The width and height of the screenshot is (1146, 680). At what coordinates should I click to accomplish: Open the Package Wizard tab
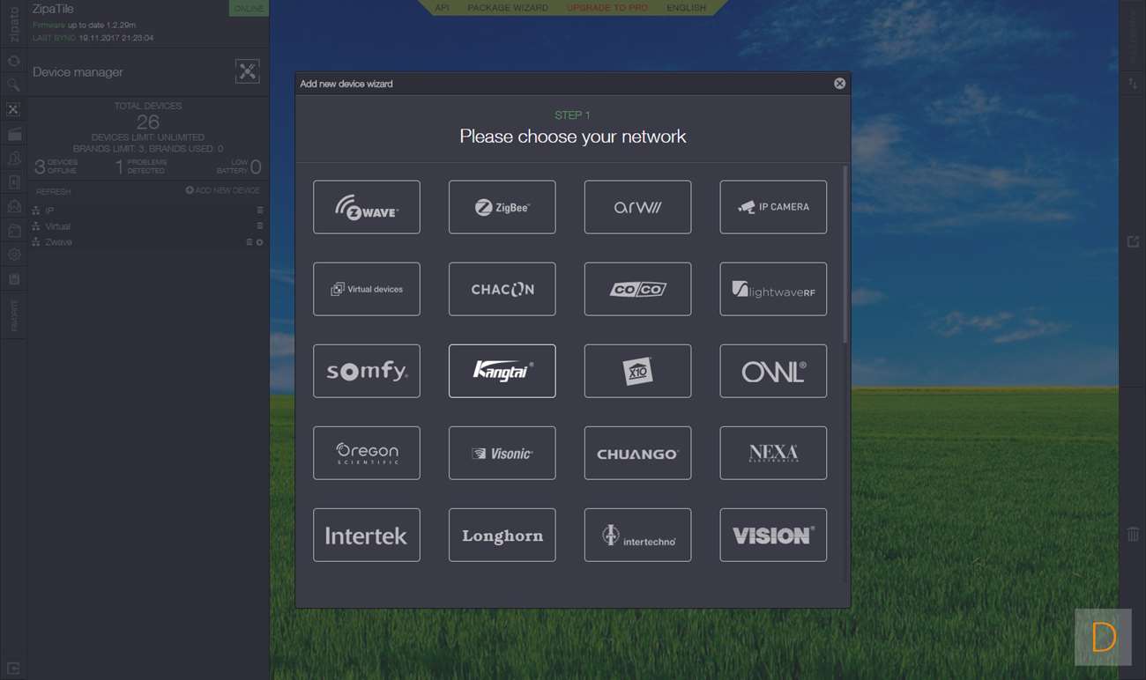508,8
